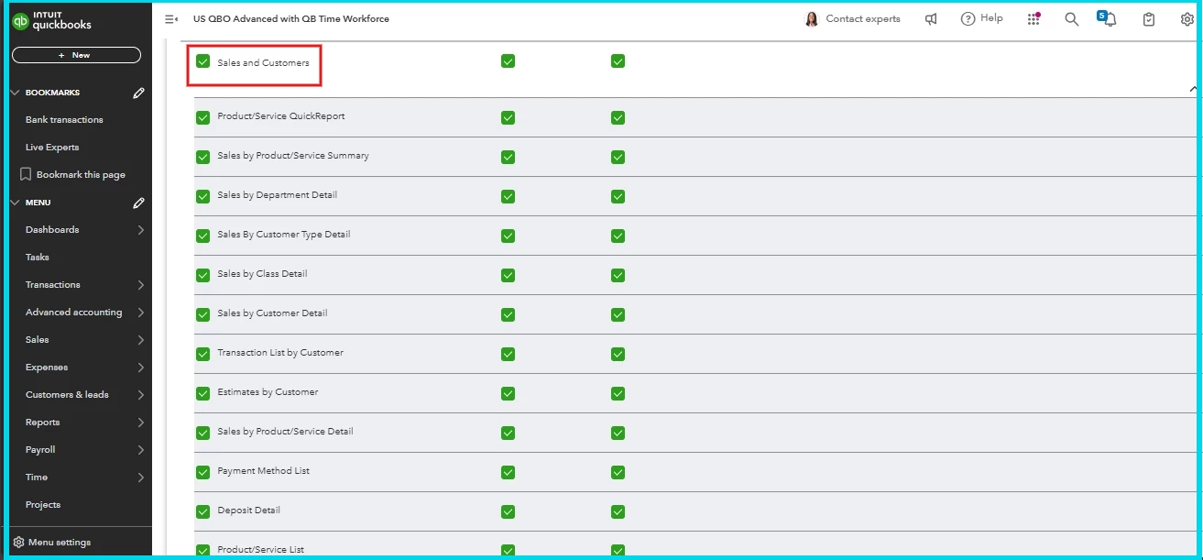Click company name US QBO Advanced
This screenshot has height=560, width=1203.
(x=291, y=18)
